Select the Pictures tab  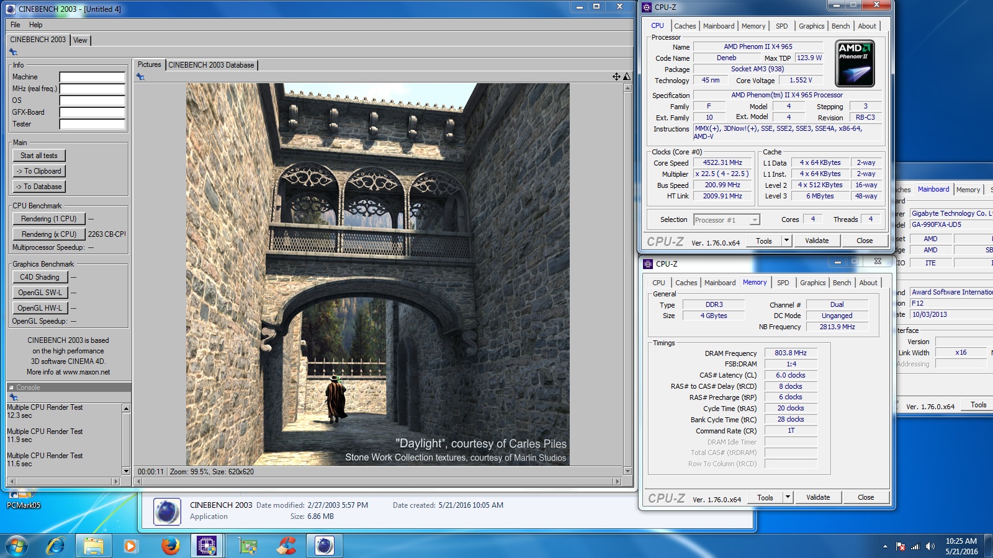149,64
